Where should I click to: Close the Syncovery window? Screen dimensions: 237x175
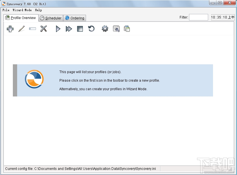[x=230, y=3]
